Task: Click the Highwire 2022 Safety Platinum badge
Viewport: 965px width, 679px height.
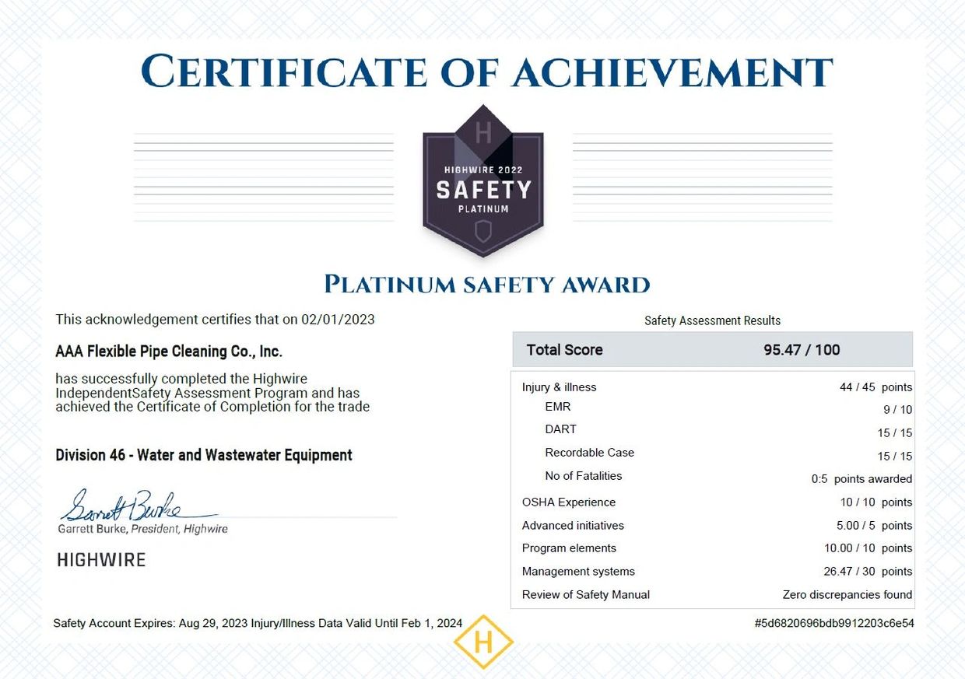Action: tap(482, 180)
